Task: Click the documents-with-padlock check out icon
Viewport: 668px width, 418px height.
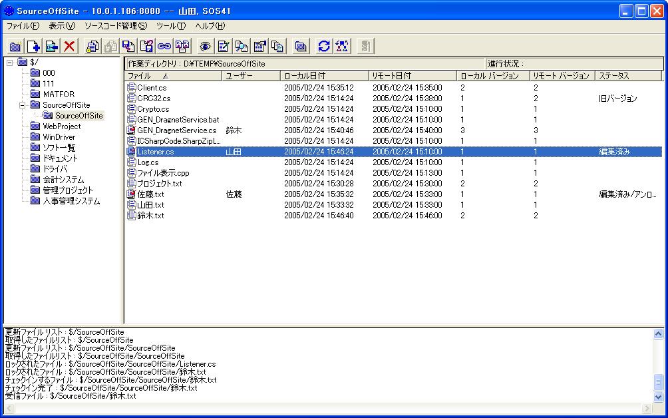Action: point(92,46)
